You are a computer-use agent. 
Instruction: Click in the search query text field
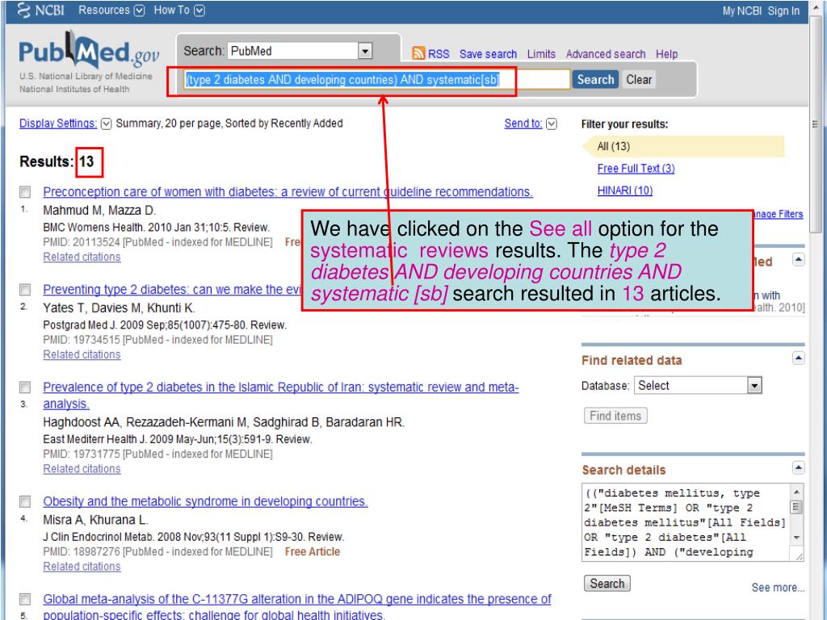[376, 80]
